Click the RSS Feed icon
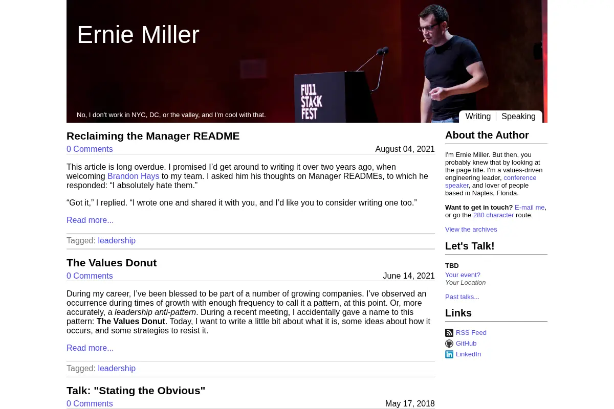 [x=449, y=333]
